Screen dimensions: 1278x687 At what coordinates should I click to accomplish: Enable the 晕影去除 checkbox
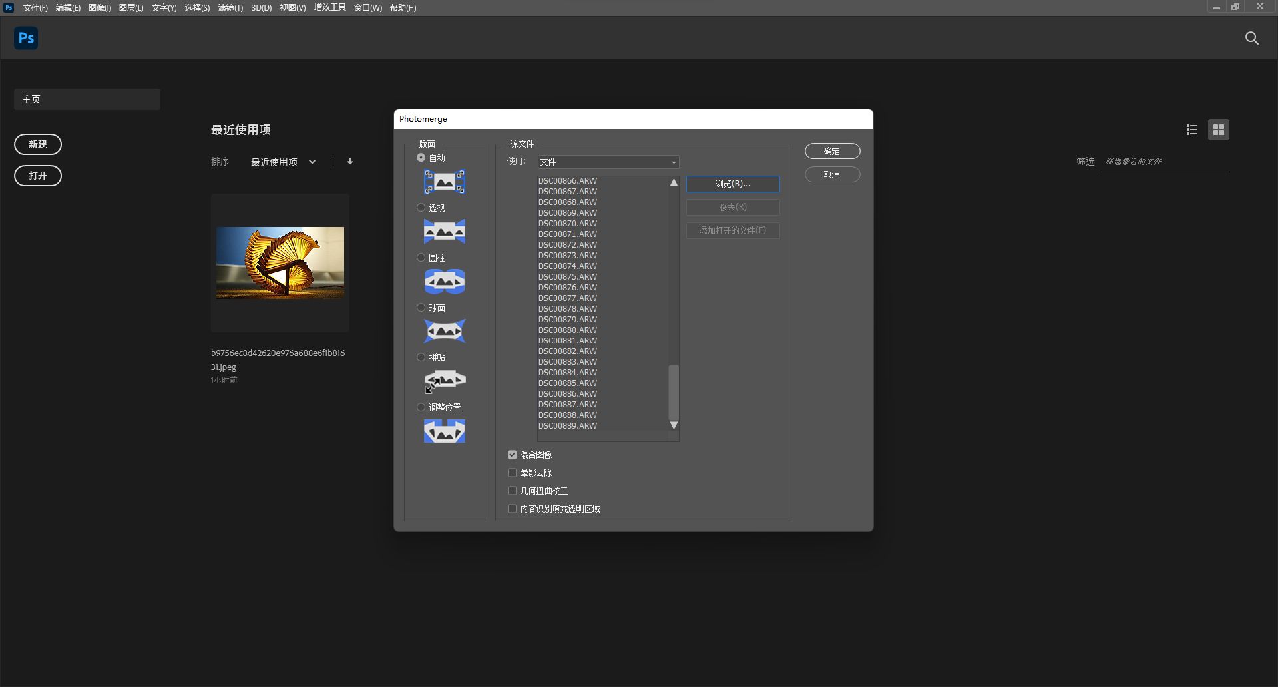click(512, 473)
